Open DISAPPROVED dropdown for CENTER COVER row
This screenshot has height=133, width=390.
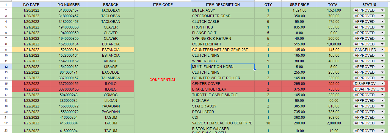pos(382,84)
